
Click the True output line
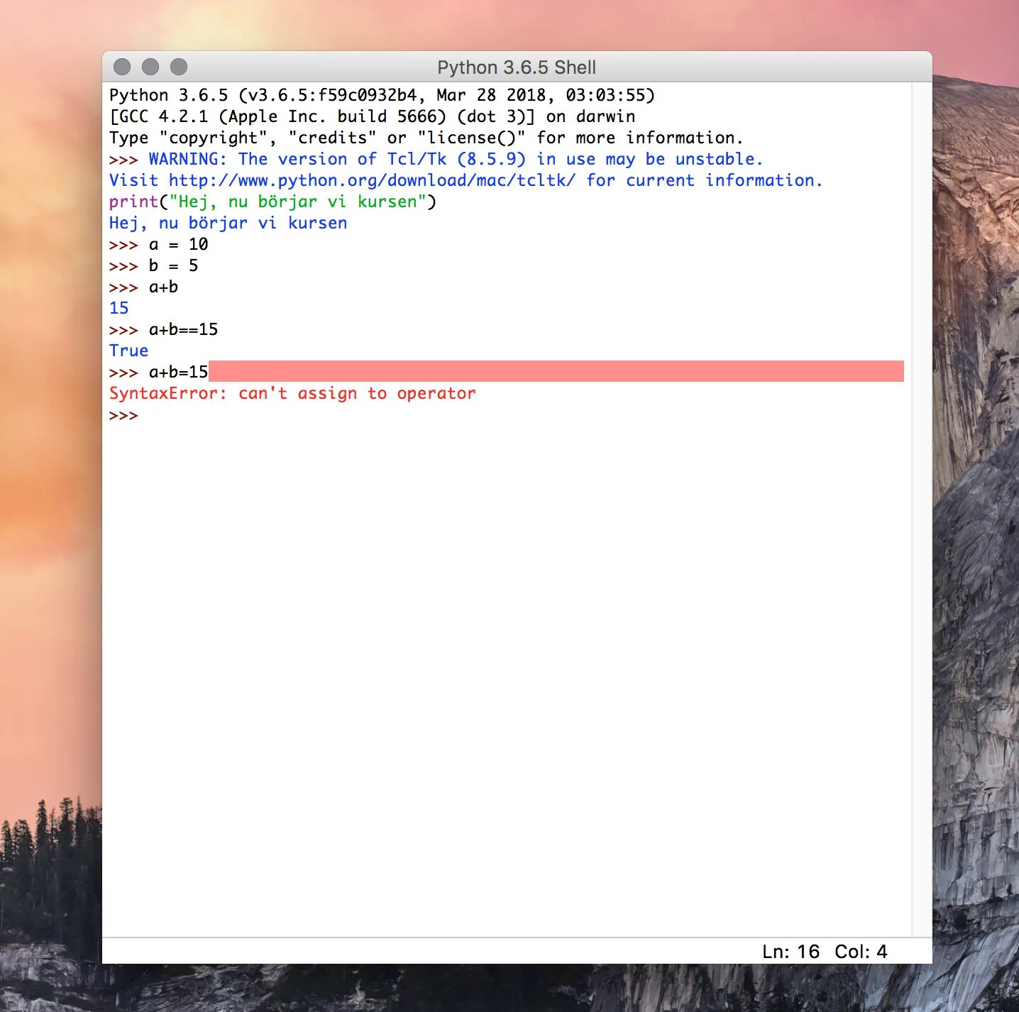128,351
